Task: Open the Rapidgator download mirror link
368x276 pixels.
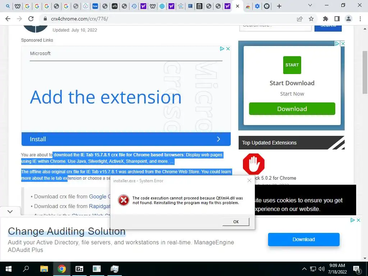Action: click(100, 206)
